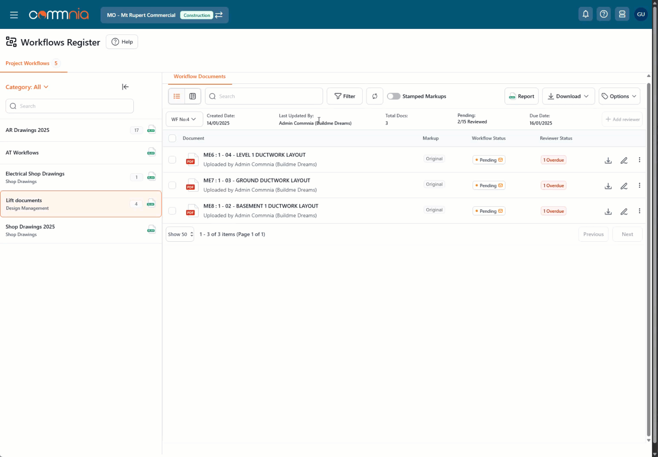
Task: Export AR Drawings 2025 to Excel
Action: (x=151, y=130)
